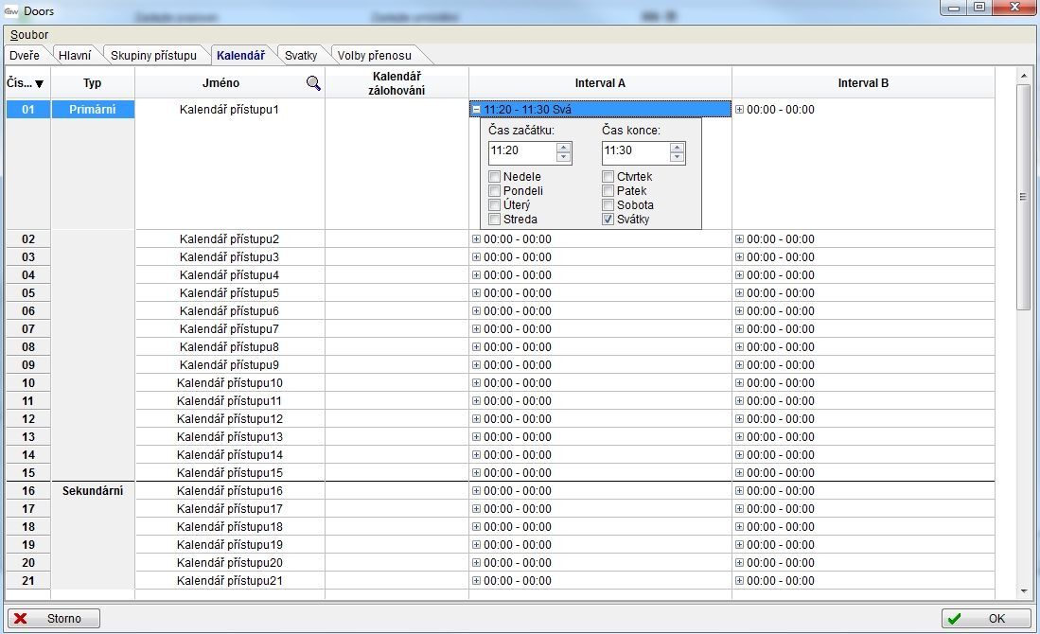The height and width of the screenshot is (634, 1040).
Task: Increase Čas začátku time with up arrow
Action: 564,147
